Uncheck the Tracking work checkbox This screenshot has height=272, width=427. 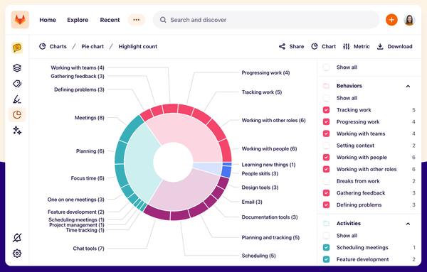[326, 110]
